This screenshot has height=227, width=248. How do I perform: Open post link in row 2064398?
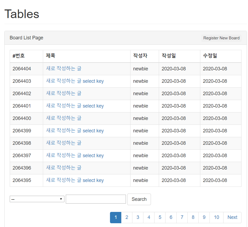64,143
